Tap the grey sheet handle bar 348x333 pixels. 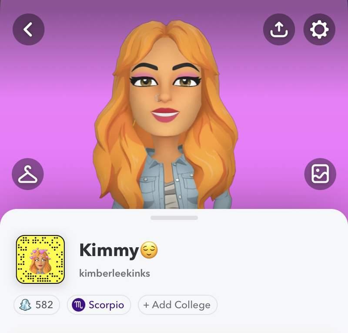pos(174,218)
